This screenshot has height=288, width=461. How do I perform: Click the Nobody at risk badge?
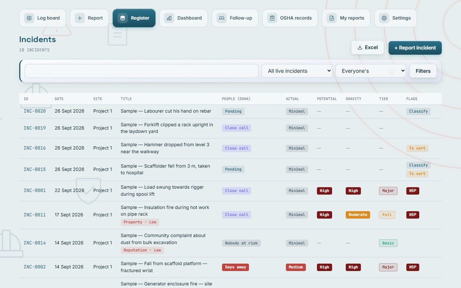click(x=241, y=243)
